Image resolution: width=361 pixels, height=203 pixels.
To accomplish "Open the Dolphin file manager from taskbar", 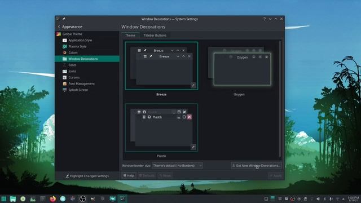I will click(x=13, y=199).
